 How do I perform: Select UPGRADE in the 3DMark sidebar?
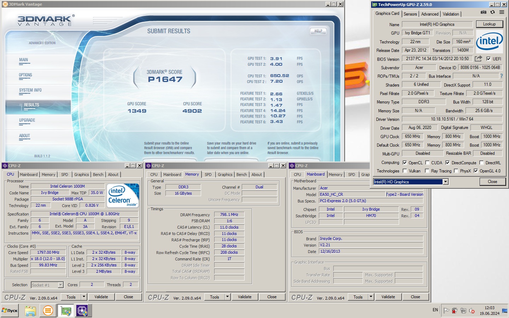point(27,120)
